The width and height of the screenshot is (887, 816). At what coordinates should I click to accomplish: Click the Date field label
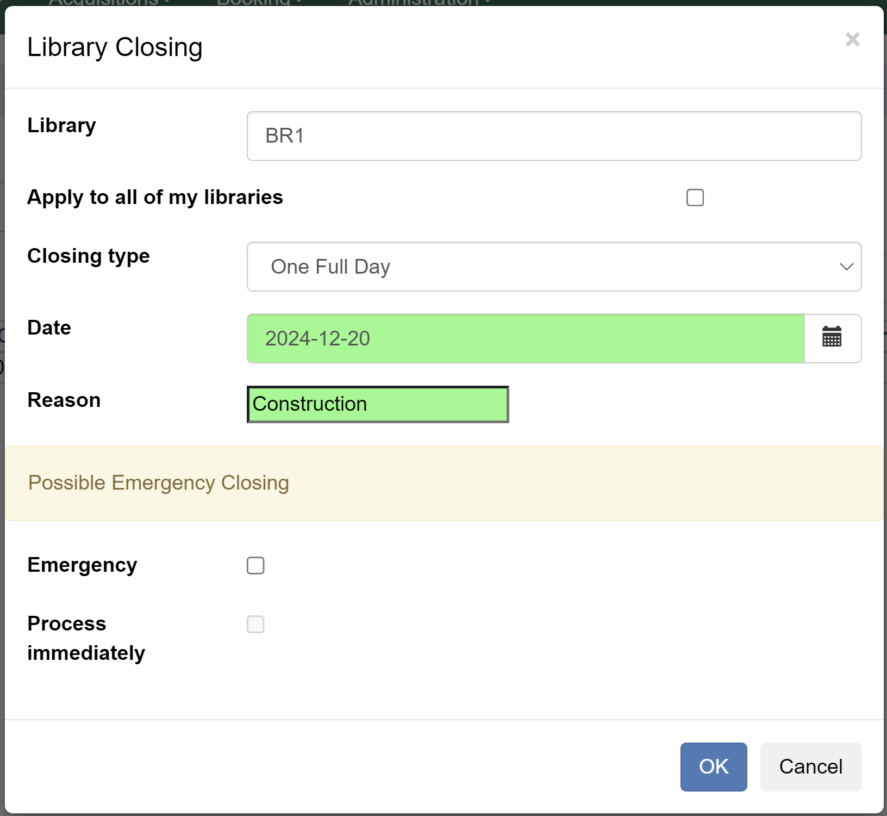coord(49,327)
